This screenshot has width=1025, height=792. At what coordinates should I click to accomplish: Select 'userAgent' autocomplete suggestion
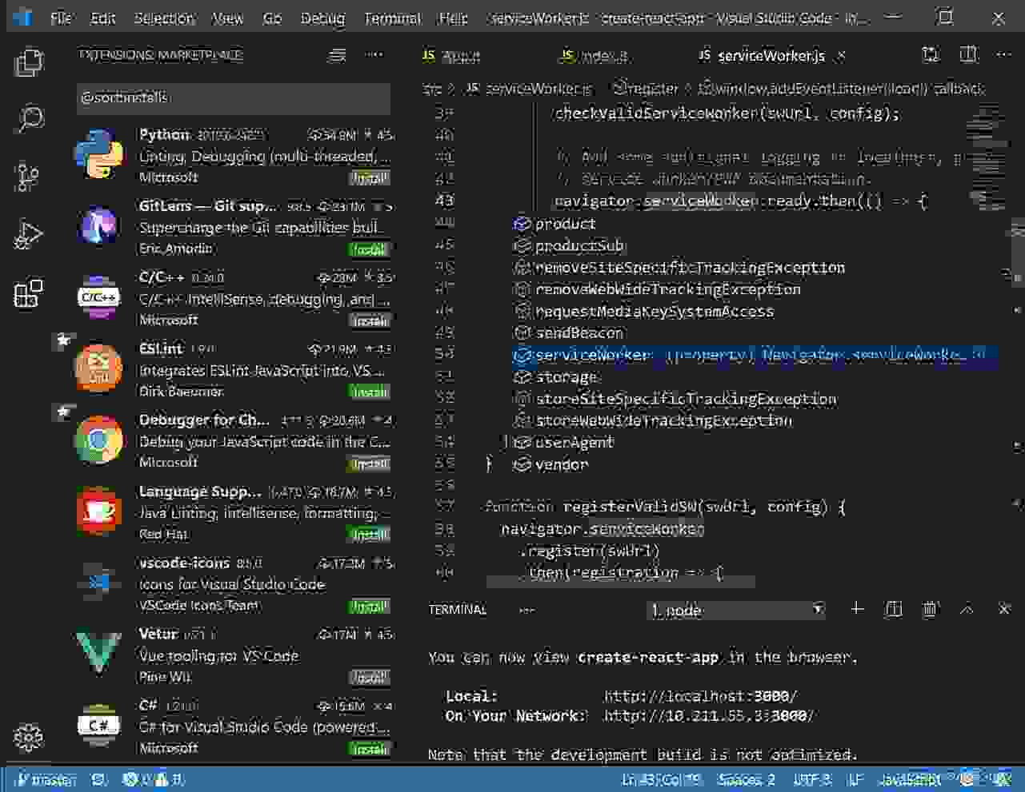[755, 442]
